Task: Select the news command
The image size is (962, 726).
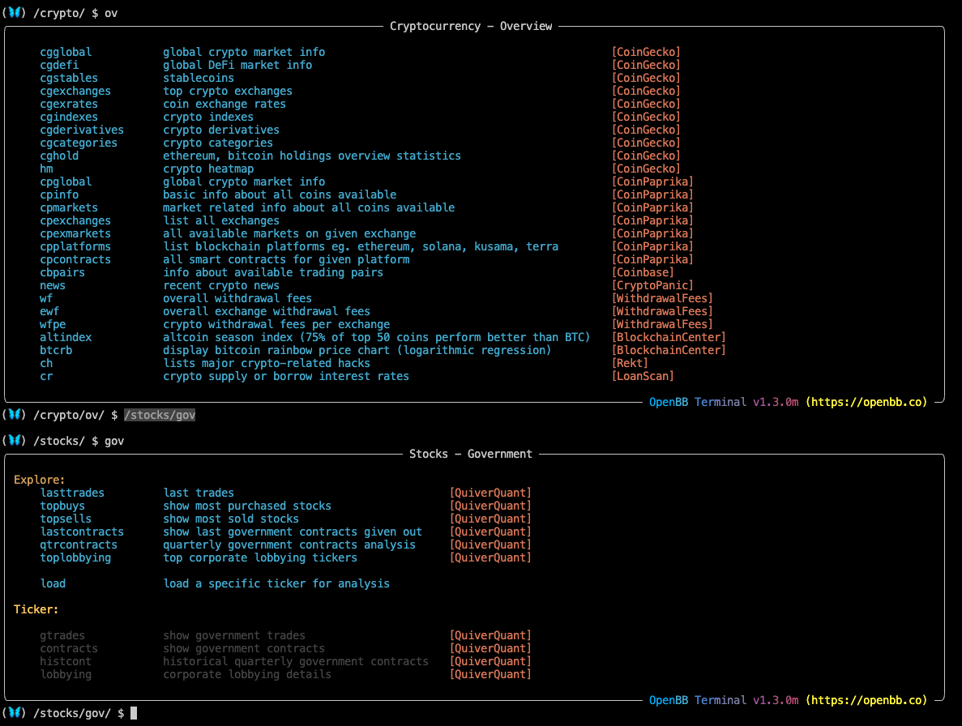Action: 53,285
